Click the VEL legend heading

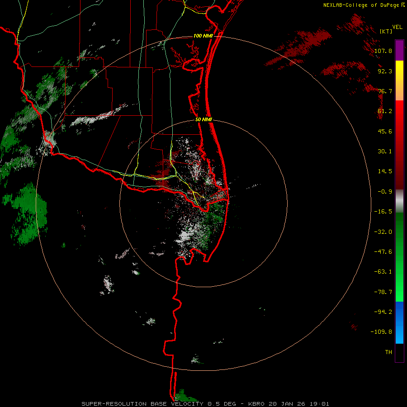click(x=397, y=27)
